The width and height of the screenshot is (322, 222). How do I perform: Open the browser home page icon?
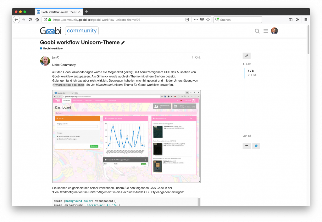tap(37, 20)
